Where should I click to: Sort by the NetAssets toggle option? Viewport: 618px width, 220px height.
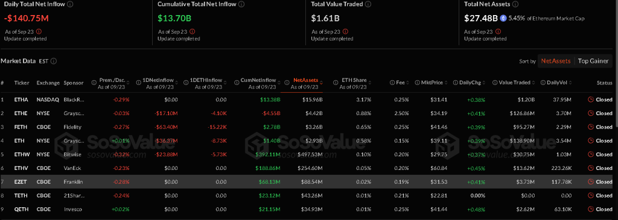pyautogui.click(x=556, y=61)
